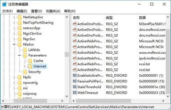
Task: Click the NlaSvc folder icon
Action: coord(20,44)
